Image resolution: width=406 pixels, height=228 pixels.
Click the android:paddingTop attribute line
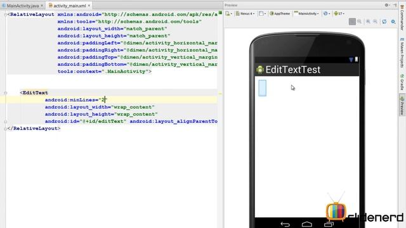click(x=138, y=57)
